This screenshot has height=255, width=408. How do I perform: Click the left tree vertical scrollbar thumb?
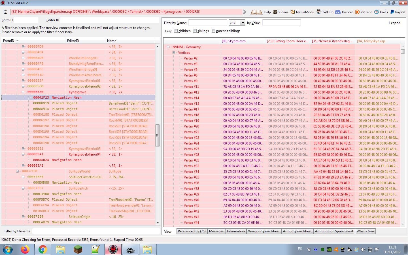[x=158, y=135]
